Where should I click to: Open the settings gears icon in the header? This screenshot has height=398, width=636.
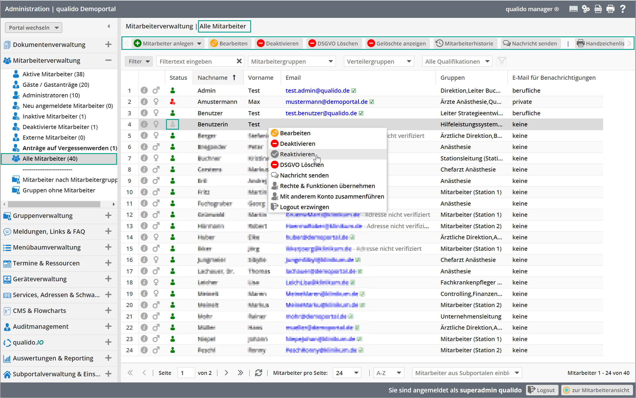coord(586,9)
